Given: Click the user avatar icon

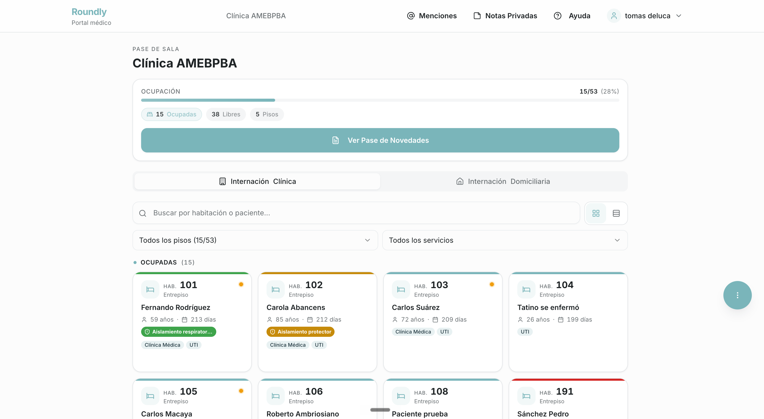Looking at the screenshot, I should click(614, 16).
